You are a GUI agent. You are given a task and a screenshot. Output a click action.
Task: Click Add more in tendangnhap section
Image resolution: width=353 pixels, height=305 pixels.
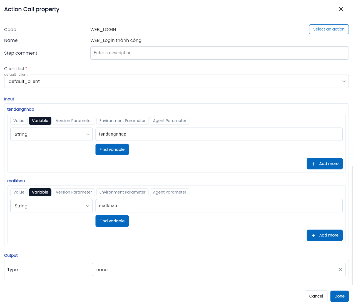click(325, 164)
